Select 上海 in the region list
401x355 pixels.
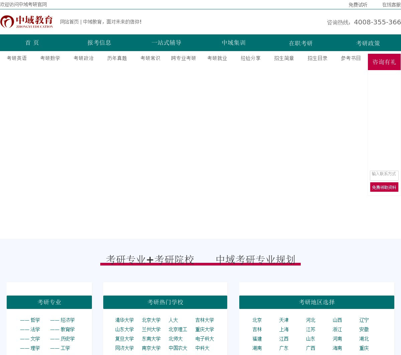[284, 329]
